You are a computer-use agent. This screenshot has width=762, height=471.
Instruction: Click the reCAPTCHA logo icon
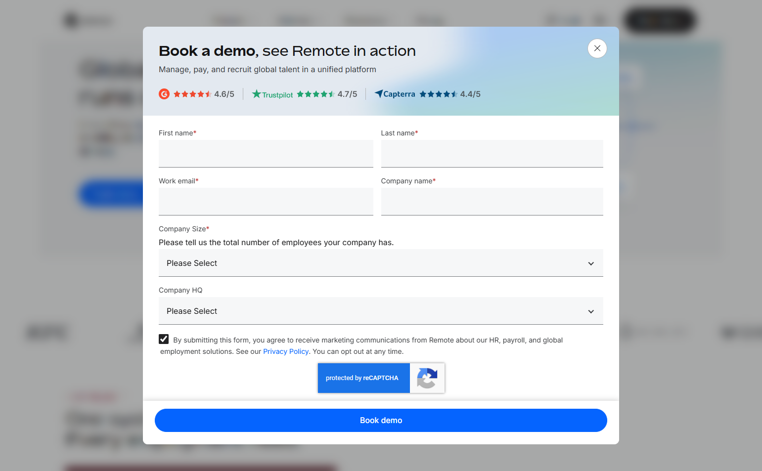click(427, 378)
